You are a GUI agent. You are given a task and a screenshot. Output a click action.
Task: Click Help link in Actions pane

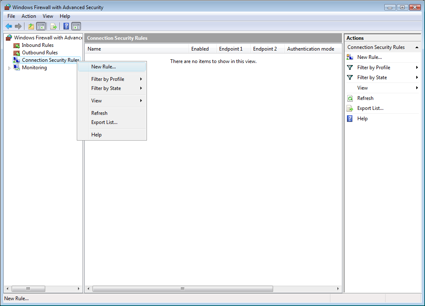tap(362, 119)
